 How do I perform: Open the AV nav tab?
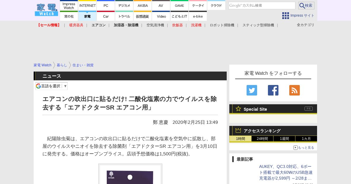click(x=161, y=5)
